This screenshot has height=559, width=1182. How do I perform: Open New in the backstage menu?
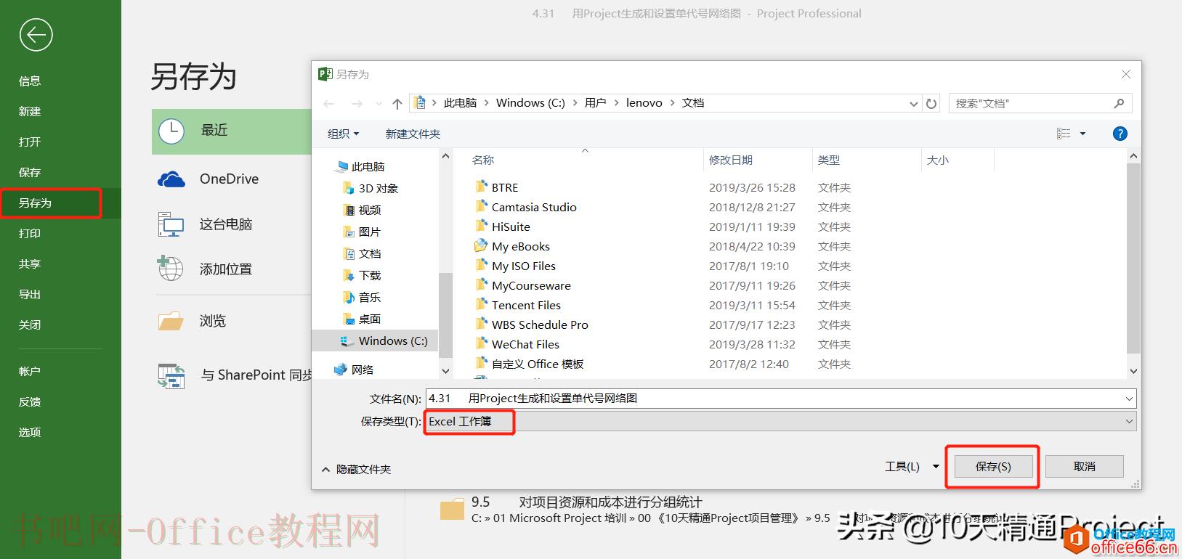pos(30,111)
